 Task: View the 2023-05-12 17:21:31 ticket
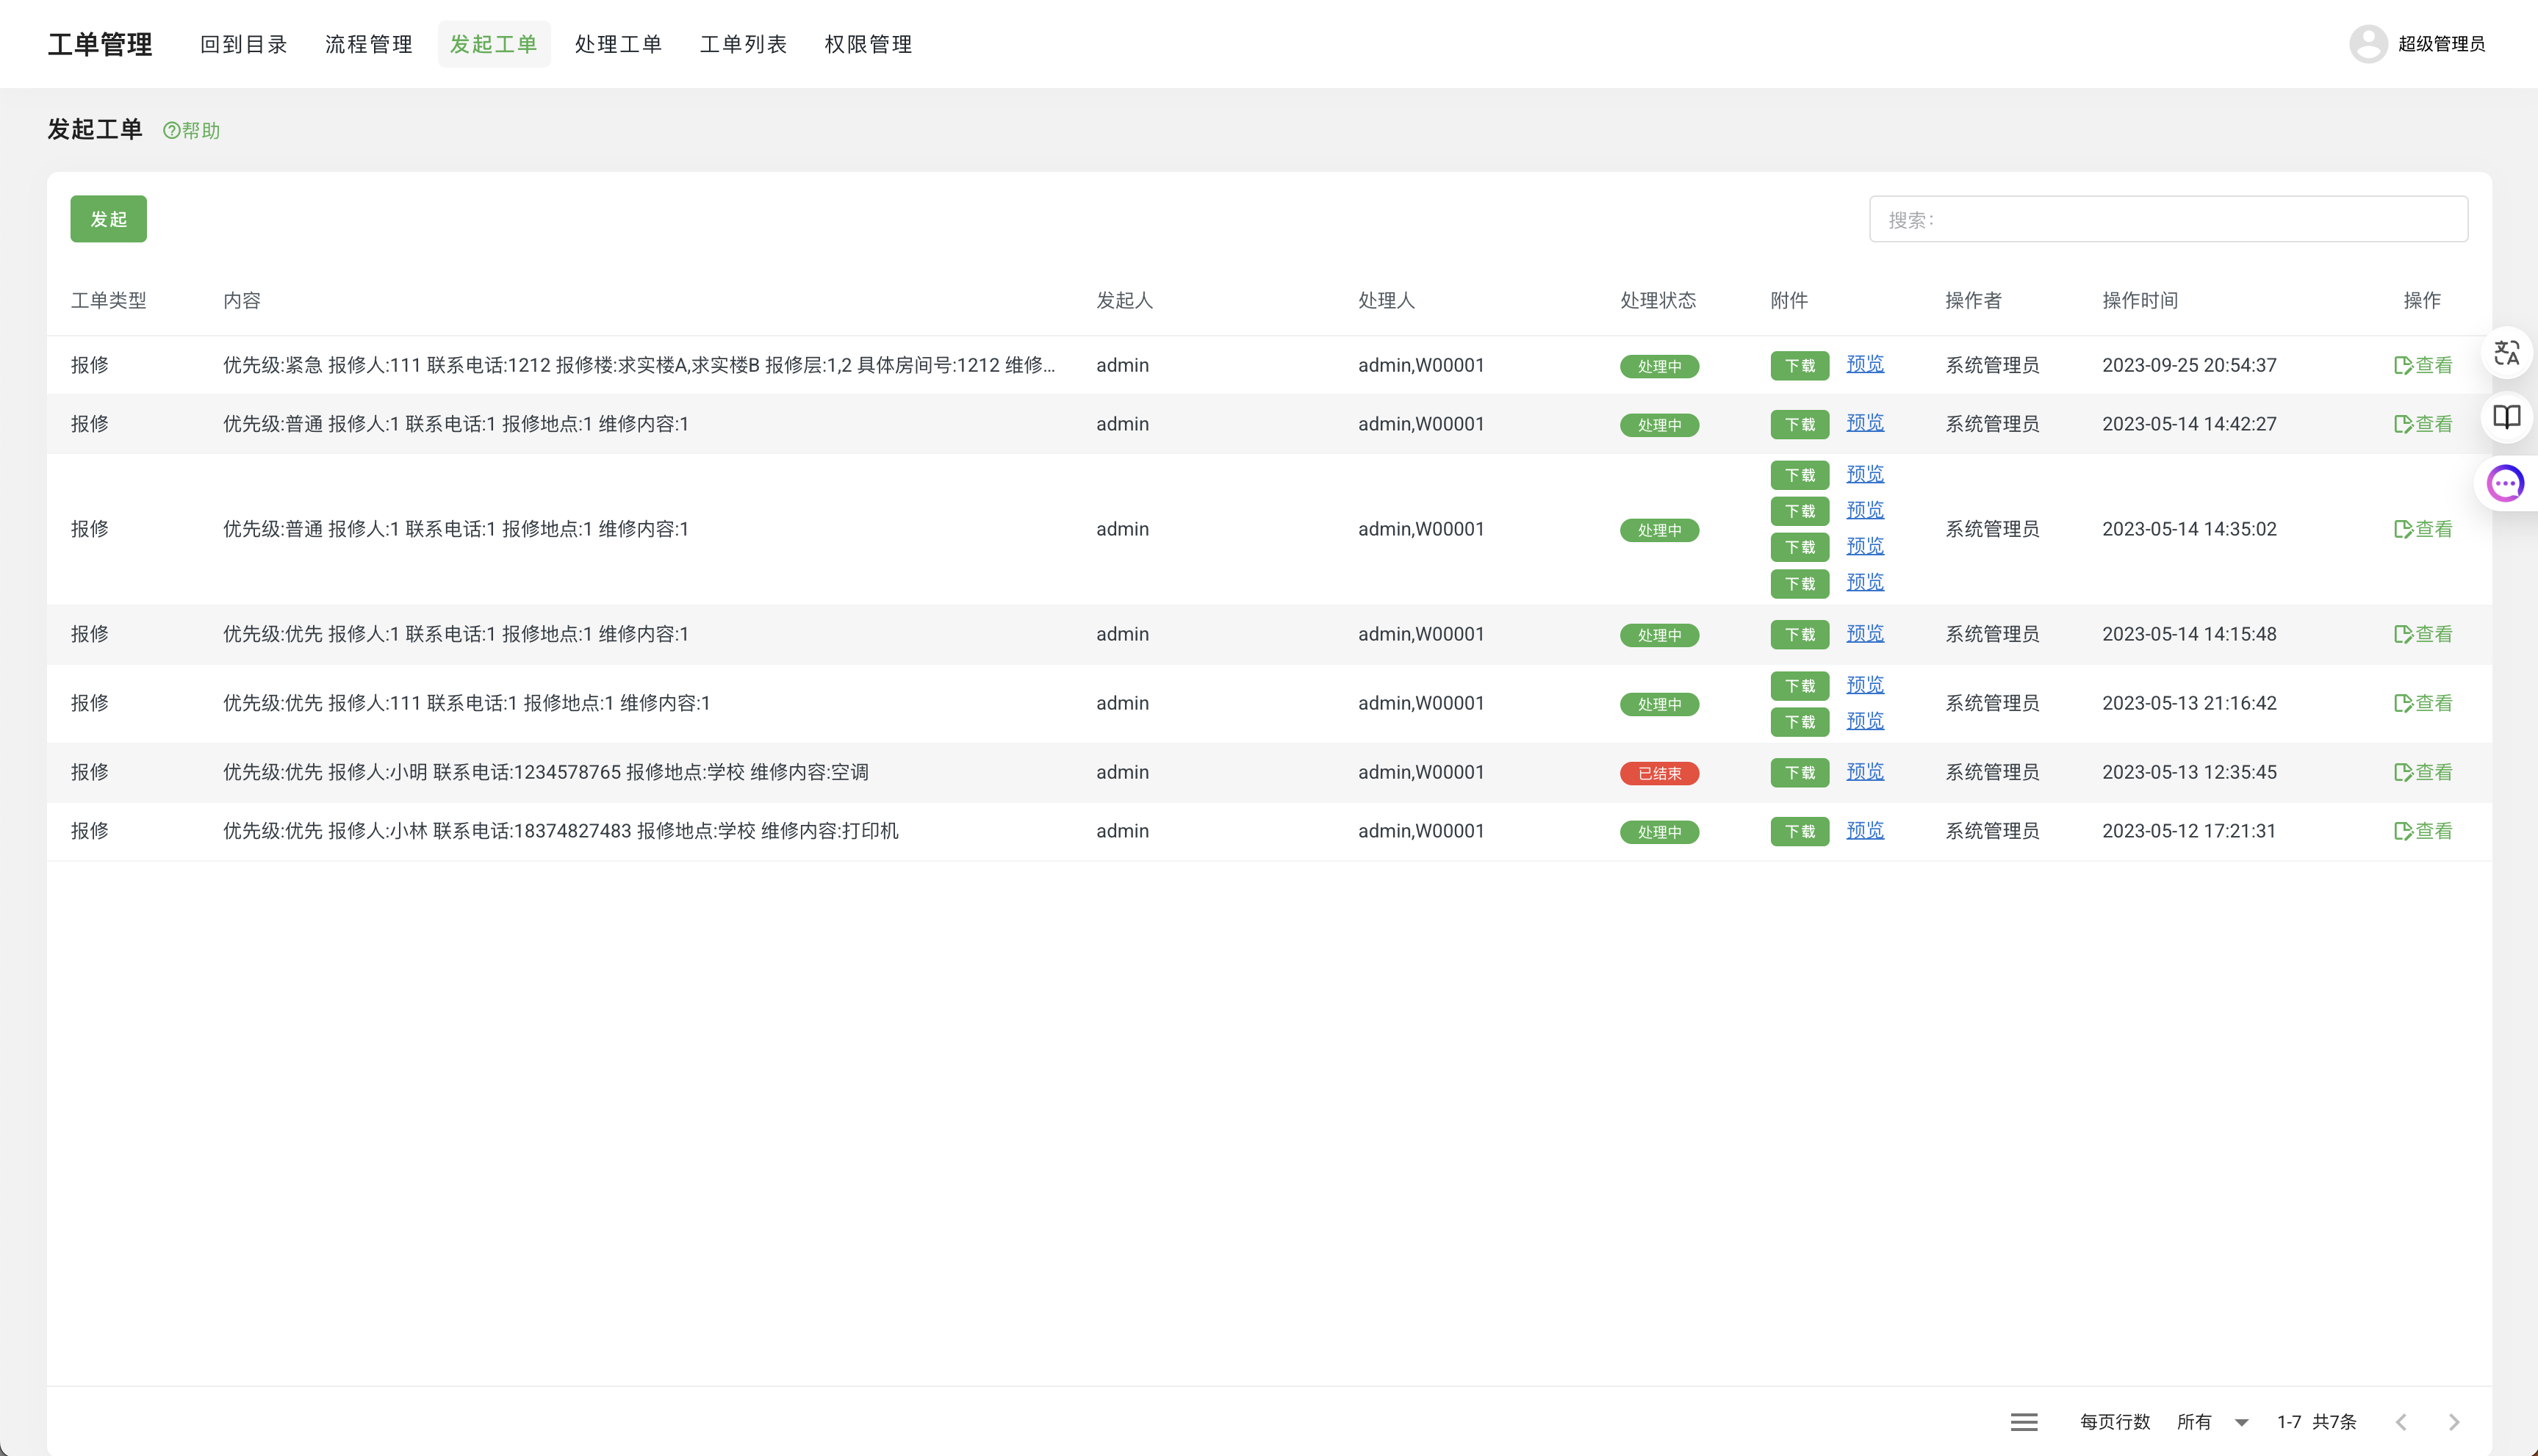pyautogui.click(x=2423, y=831)
